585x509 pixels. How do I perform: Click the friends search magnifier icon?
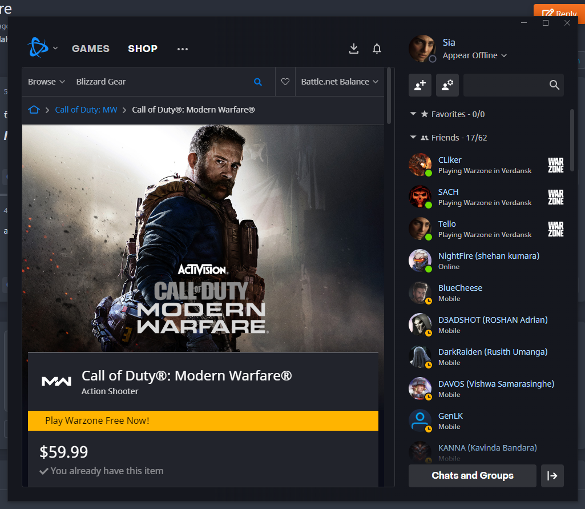[x=554, y=85]
